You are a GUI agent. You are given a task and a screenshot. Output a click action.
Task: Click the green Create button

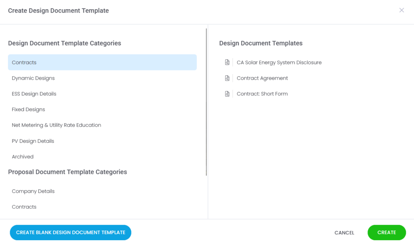click(x=387, y=232)
